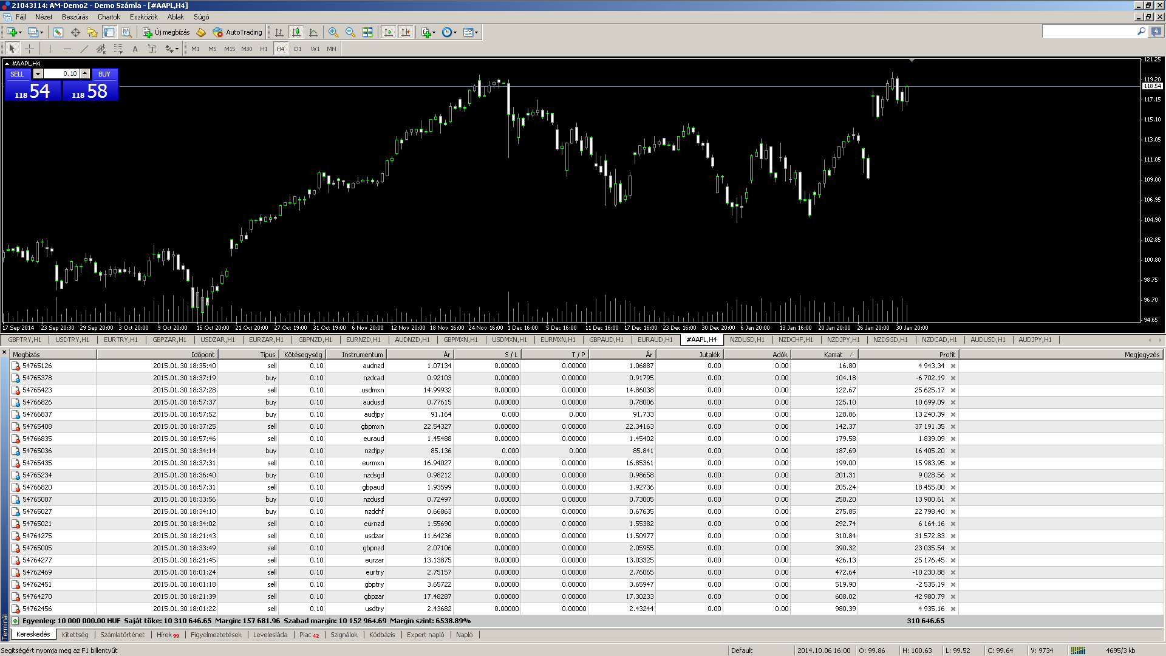
Task: Open the Data Window icon
Action: [x=75, y=32]
